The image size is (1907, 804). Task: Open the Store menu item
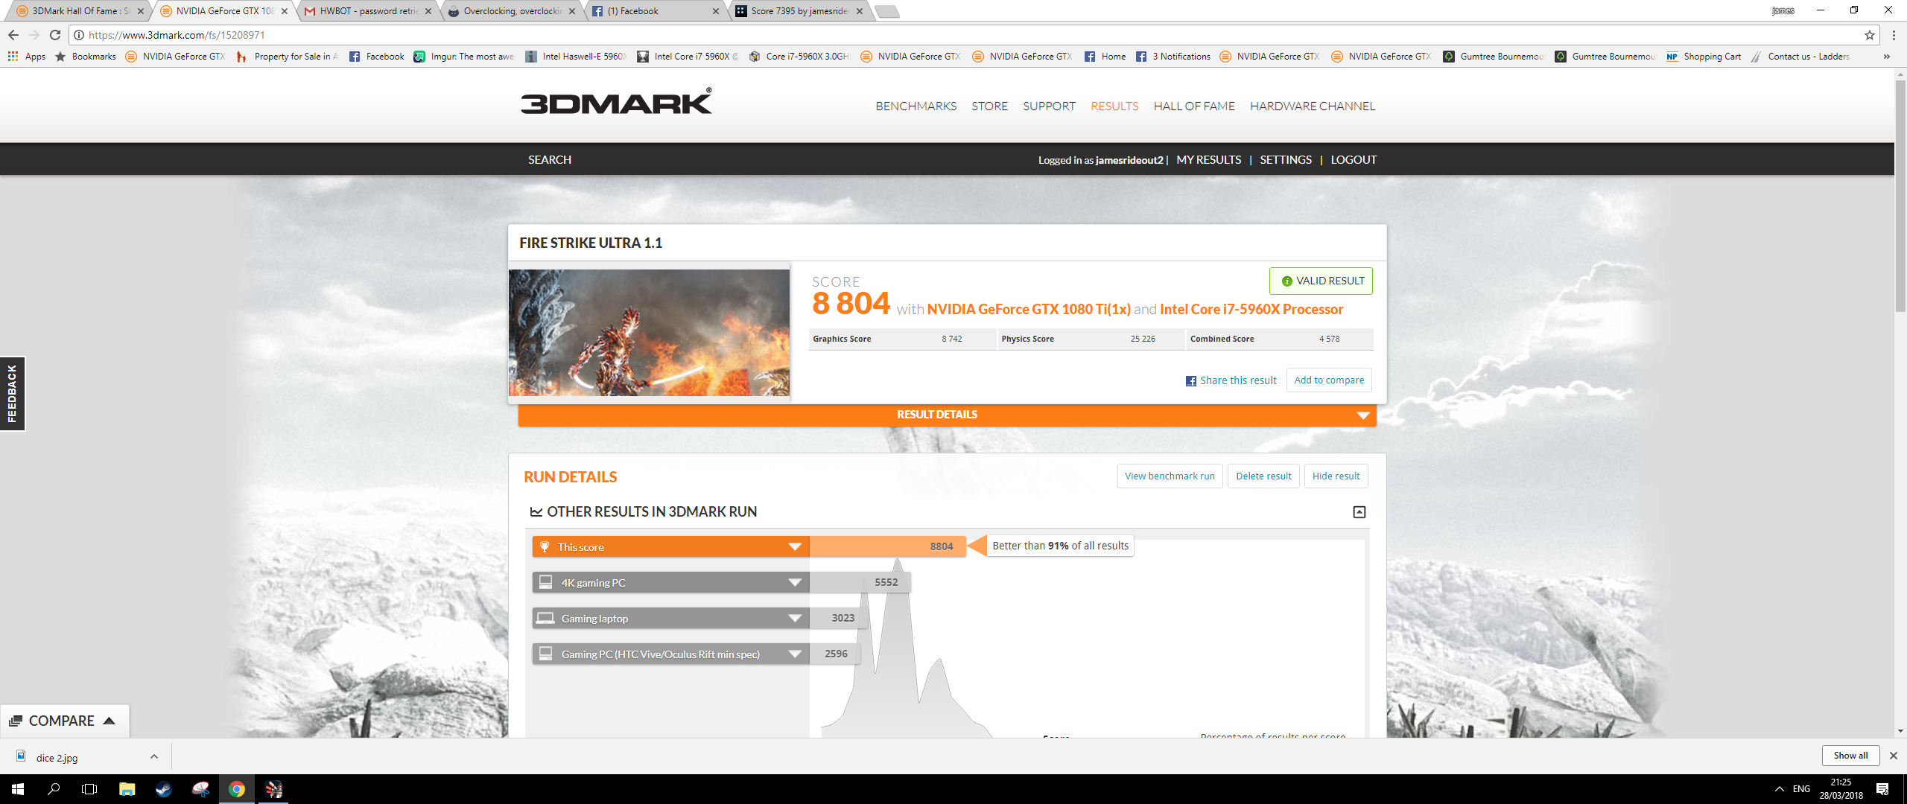coord(989,106)
